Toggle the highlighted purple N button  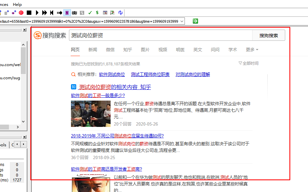pyautogui.click(x=67, y=12)
